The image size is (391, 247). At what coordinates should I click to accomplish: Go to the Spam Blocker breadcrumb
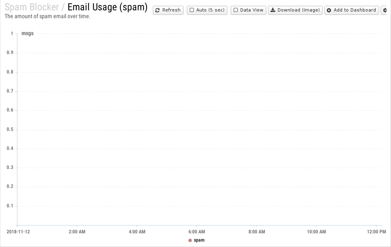point(31,7)
